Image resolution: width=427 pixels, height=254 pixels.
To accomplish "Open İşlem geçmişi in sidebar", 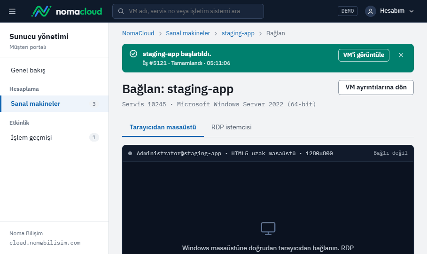I will [54, 137].
